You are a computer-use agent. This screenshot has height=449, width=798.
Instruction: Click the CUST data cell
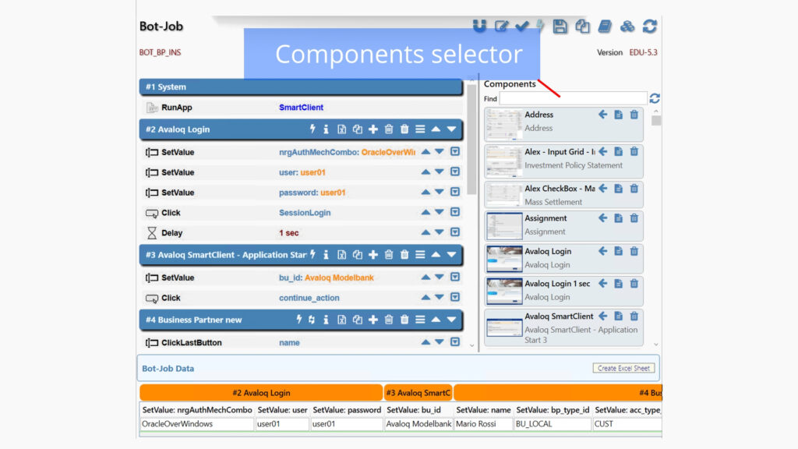(x=627, y=424)
